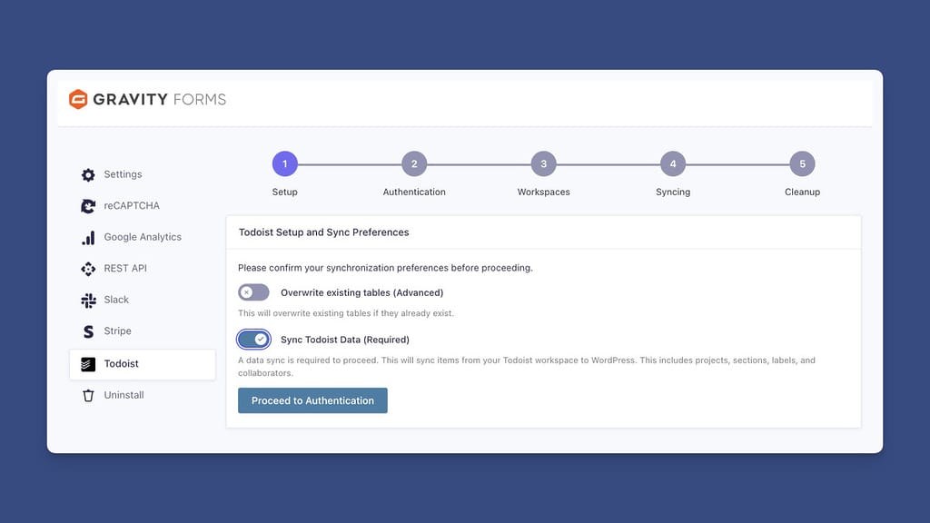This screenshot has width=930, height=523.
Task: Select the Slack icon in the sidebar
Action: [x=87, y=300]
